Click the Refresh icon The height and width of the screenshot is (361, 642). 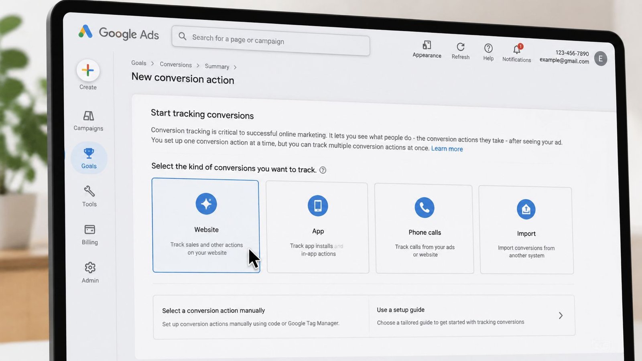(461, 47)
